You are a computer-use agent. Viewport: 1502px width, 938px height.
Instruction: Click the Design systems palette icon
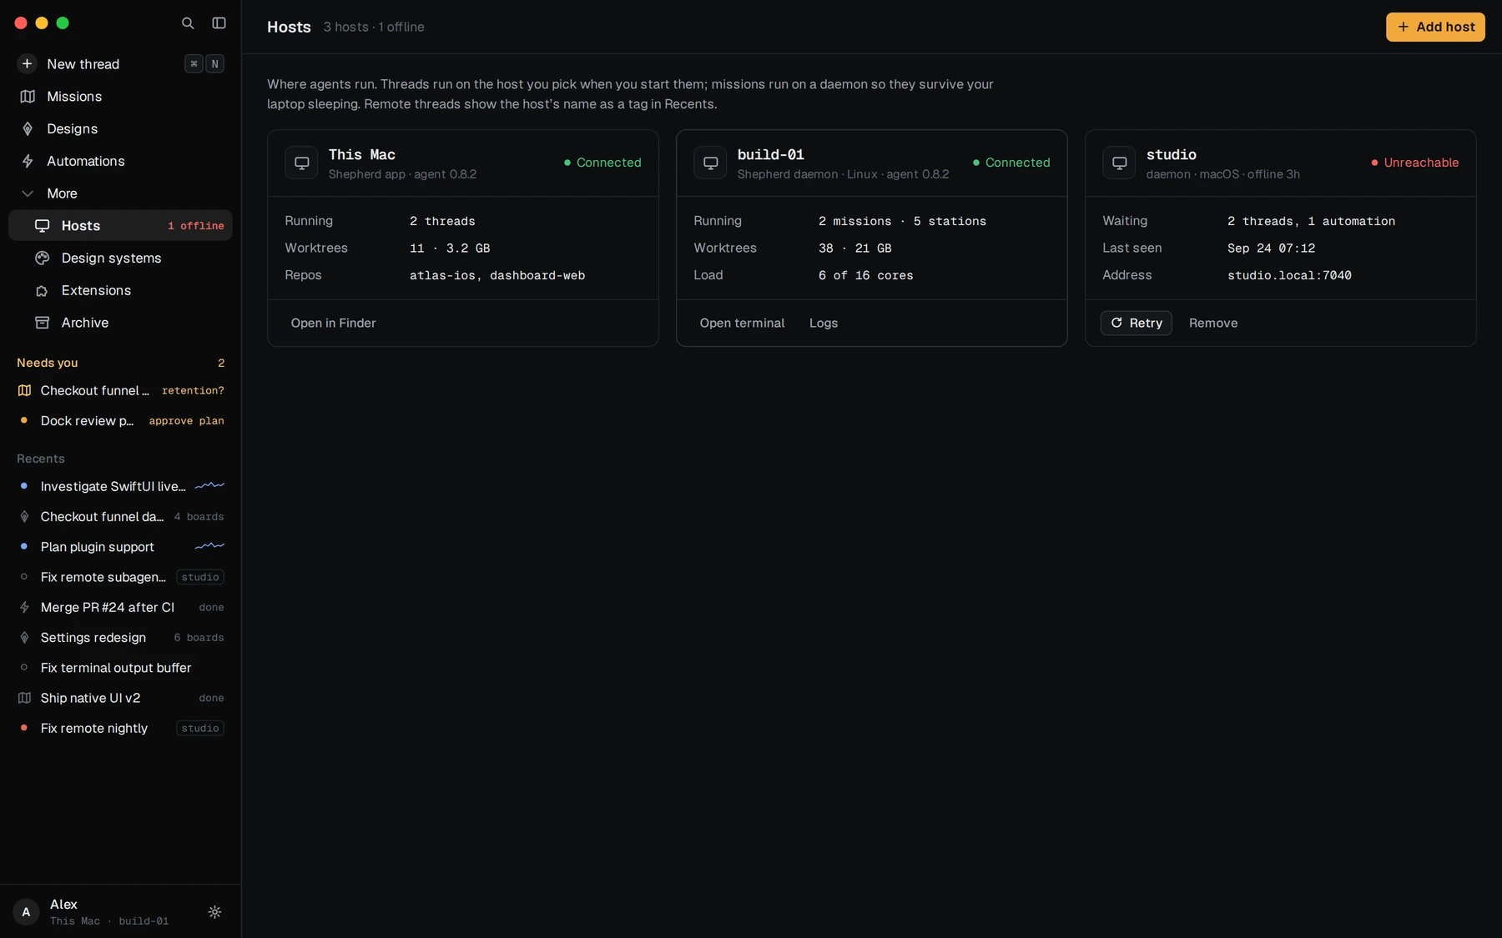pos(43,258)
